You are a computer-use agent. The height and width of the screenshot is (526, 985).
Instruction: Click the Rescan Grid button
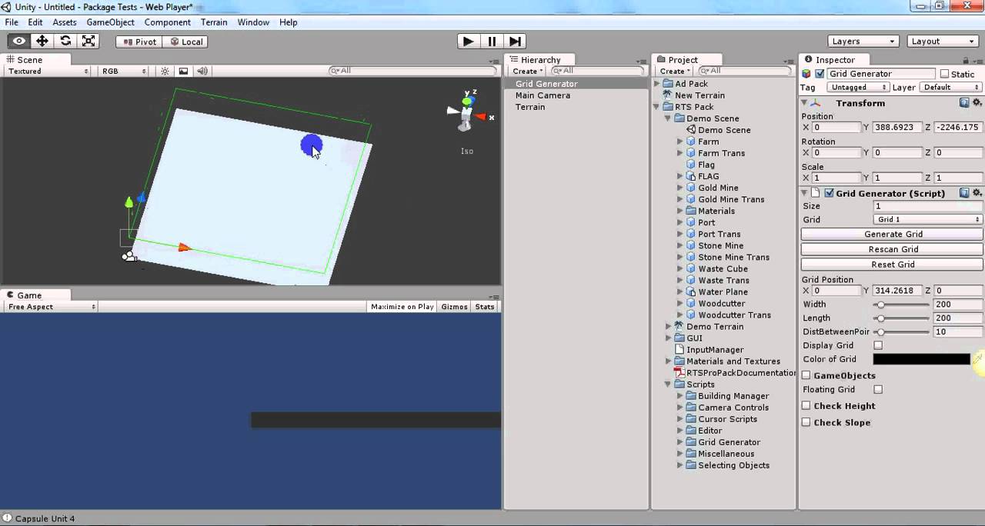click(x=892, y=249)
